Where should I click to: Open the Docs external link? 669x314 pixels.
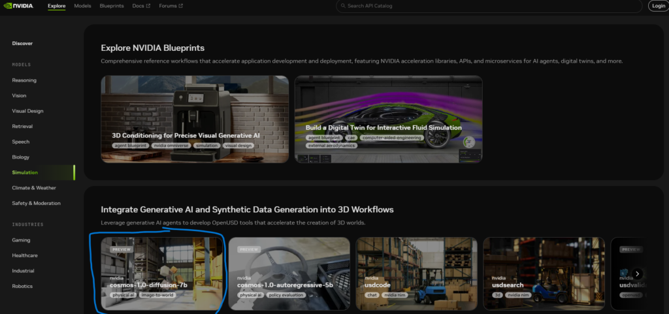141,6
